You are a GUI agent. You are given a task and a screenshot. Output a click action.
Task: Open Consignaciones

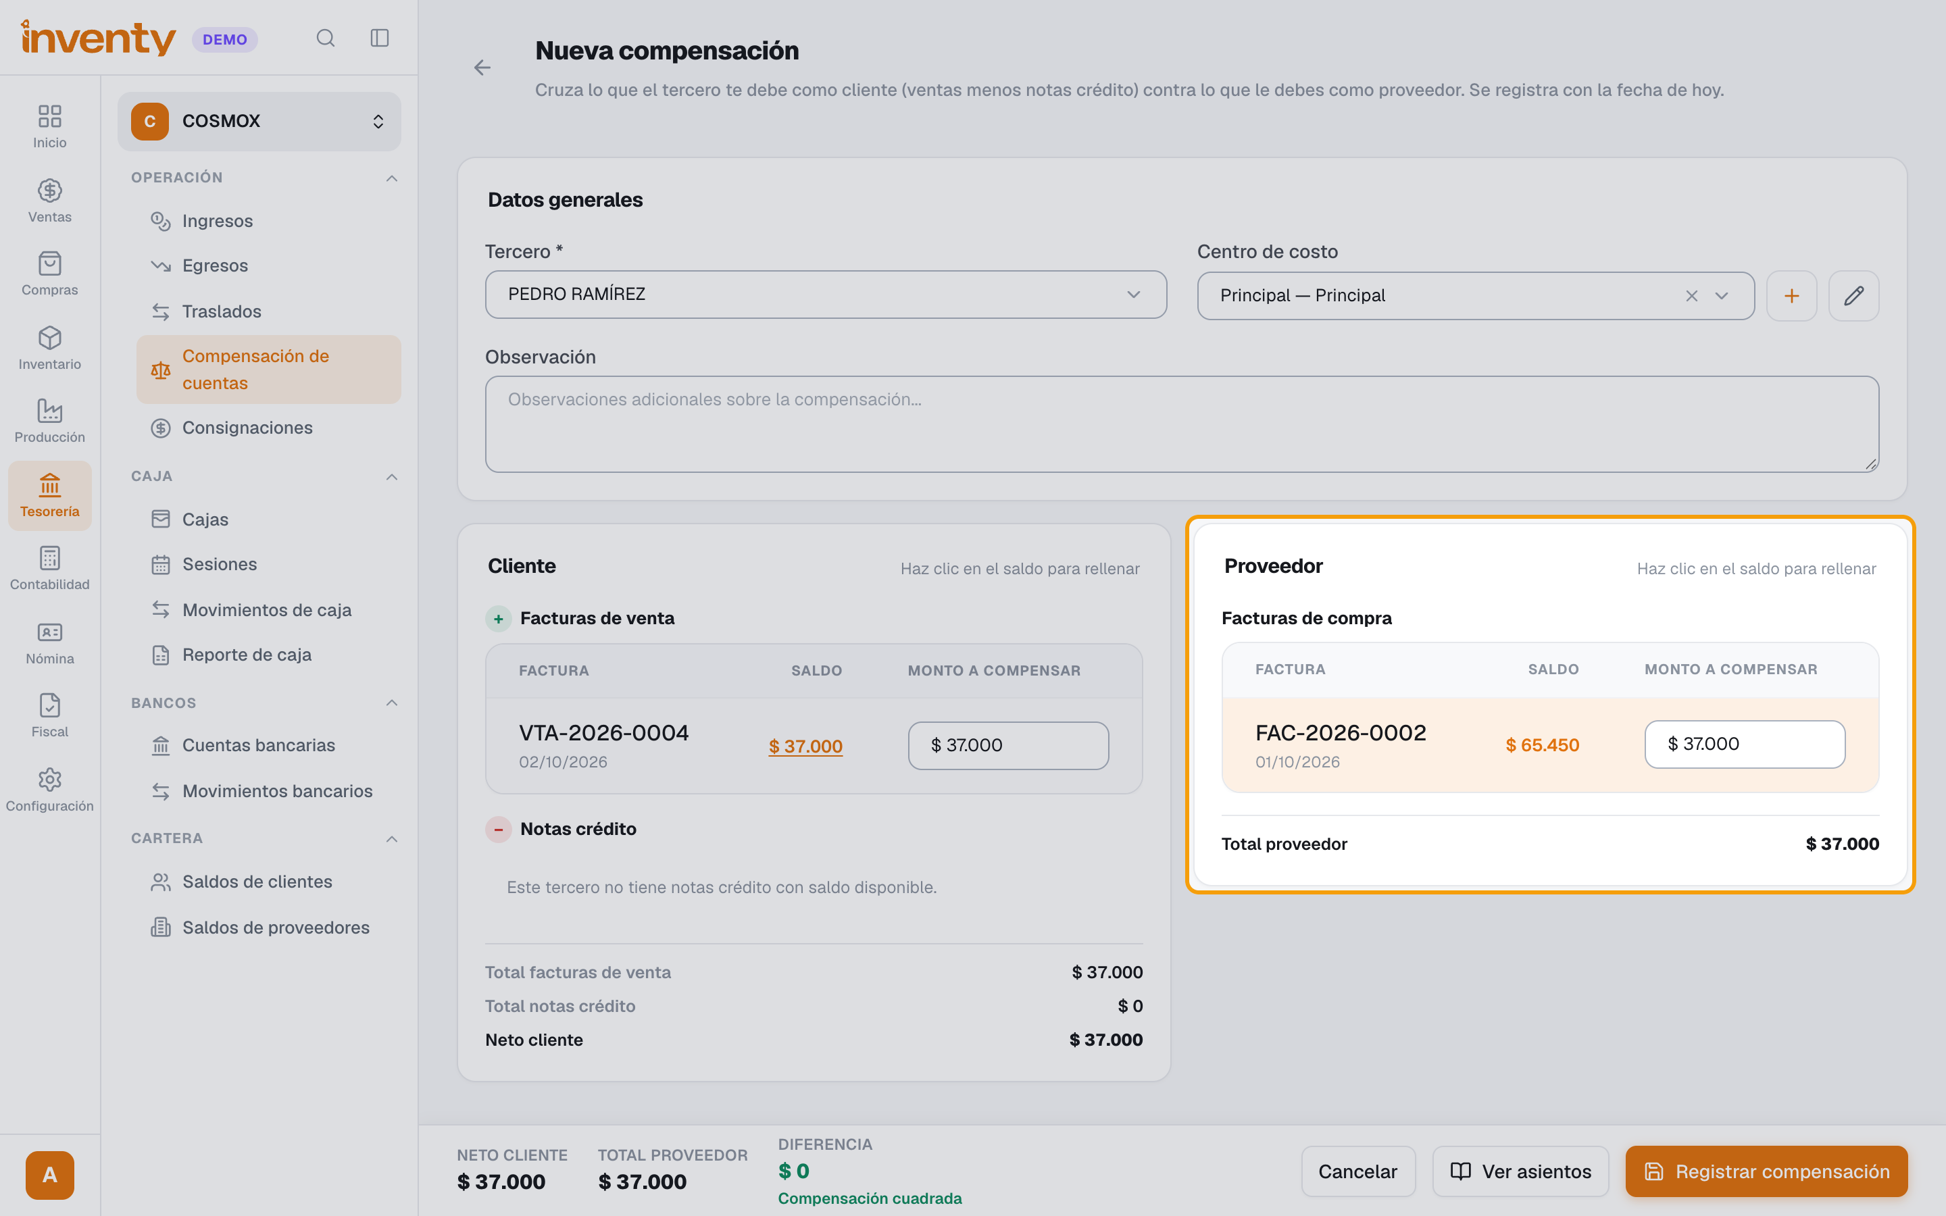pyautogui.click(x=268, y=428)
